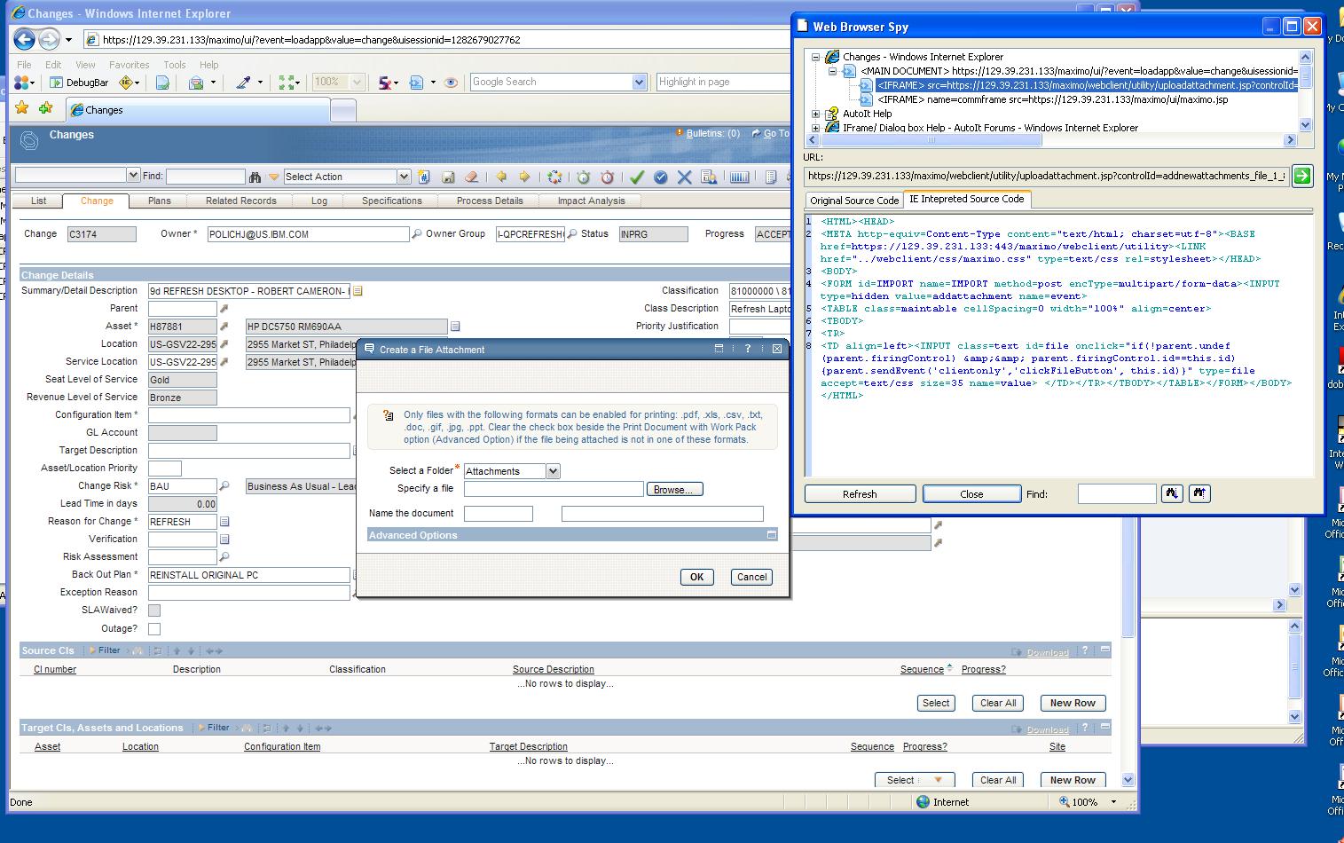
Task: Click the DebugBar toolbar button
Action: point(79,83)
